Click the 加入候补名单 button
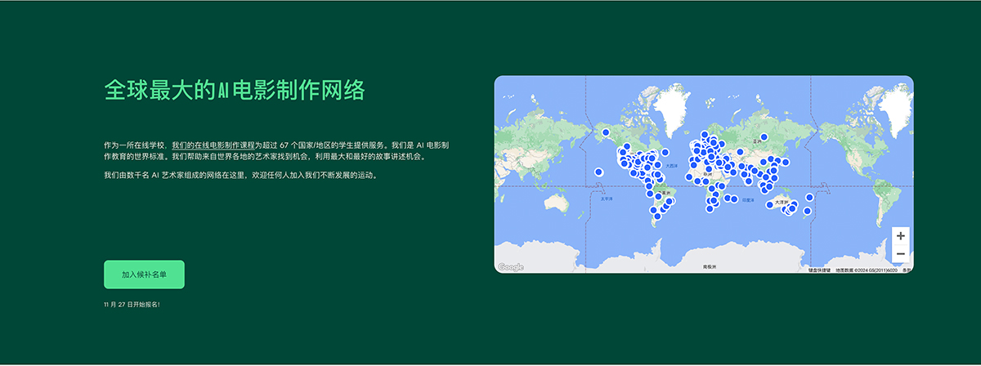Screen dimensions: 981x366 click(x=144, y=274)
